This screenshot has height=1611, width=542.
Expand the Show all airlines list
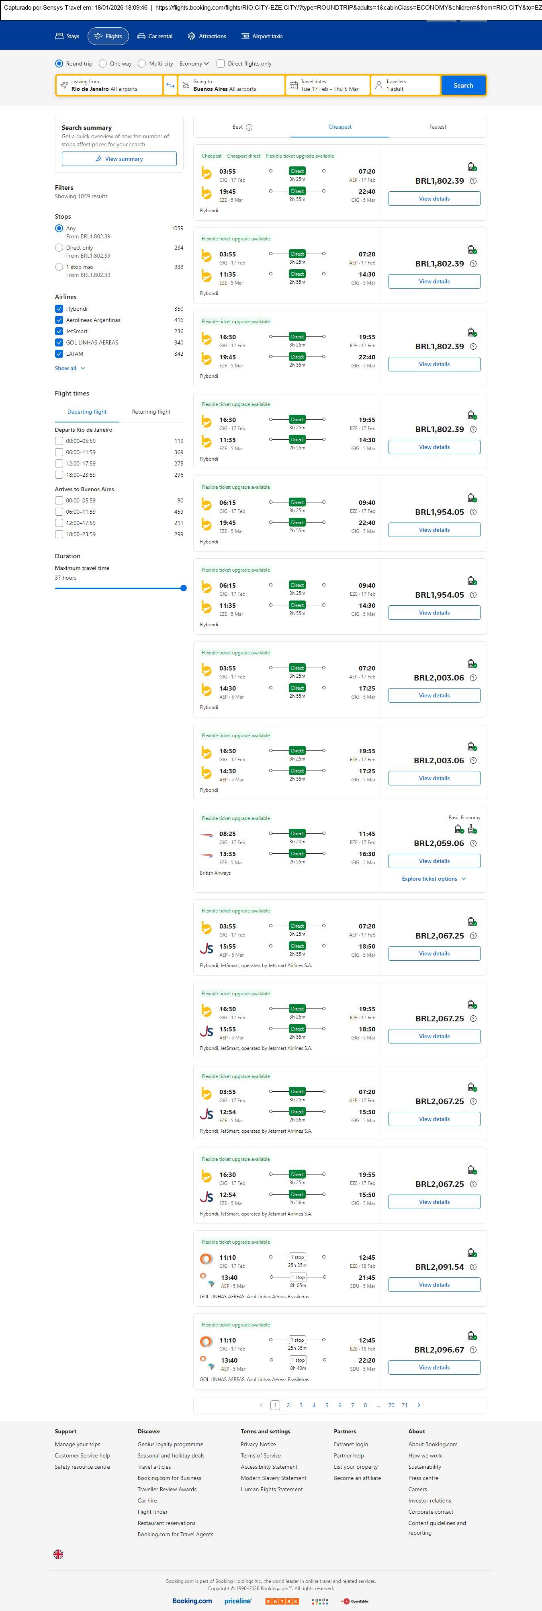tap(70, 368)
